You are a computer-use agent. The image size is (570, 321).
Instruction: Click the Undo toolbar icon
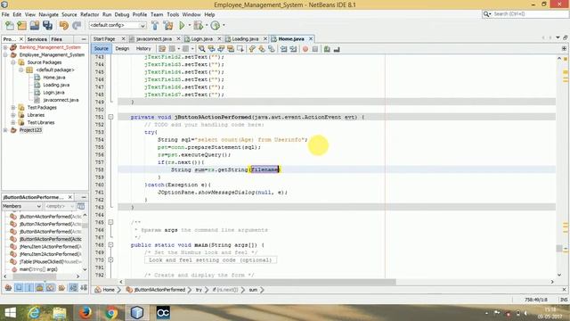point(64,26)
